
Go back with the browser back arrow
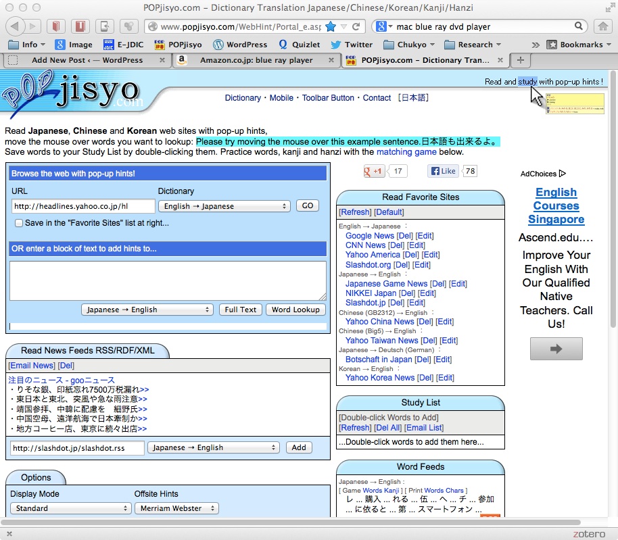point(15,26)
